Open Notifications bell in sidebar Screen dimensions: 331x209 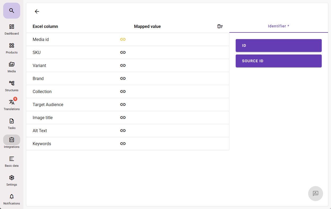point(12,199)
